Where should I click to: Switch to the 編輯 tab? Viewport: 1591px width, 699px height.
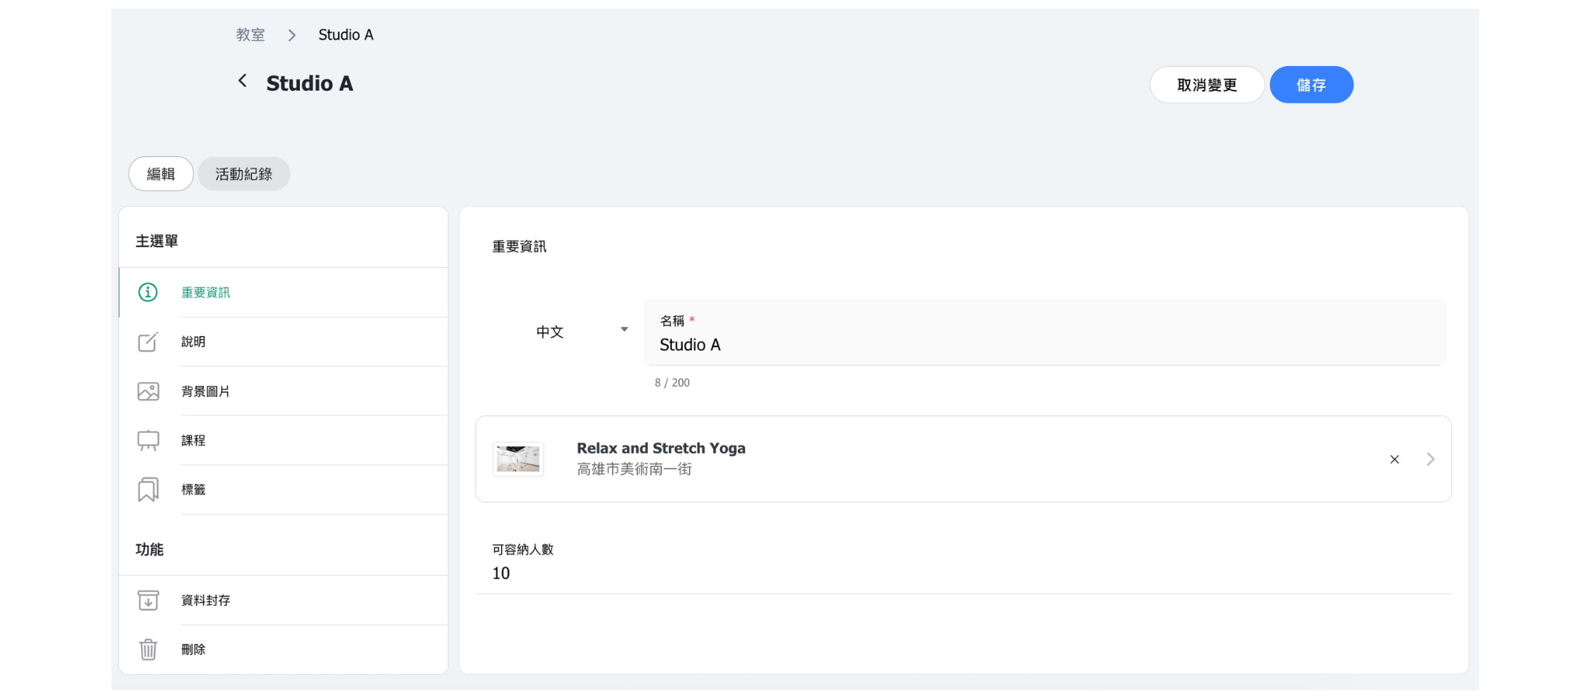pyautogui.click(x=161, y=174)
